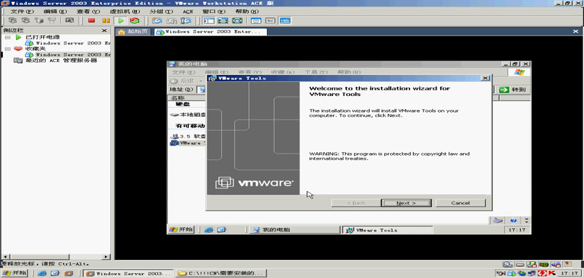Open the 查看(V) menu of VMware Workstation
Image resolution: width=584 pixels, height=278 pixels.
[88, 12]
